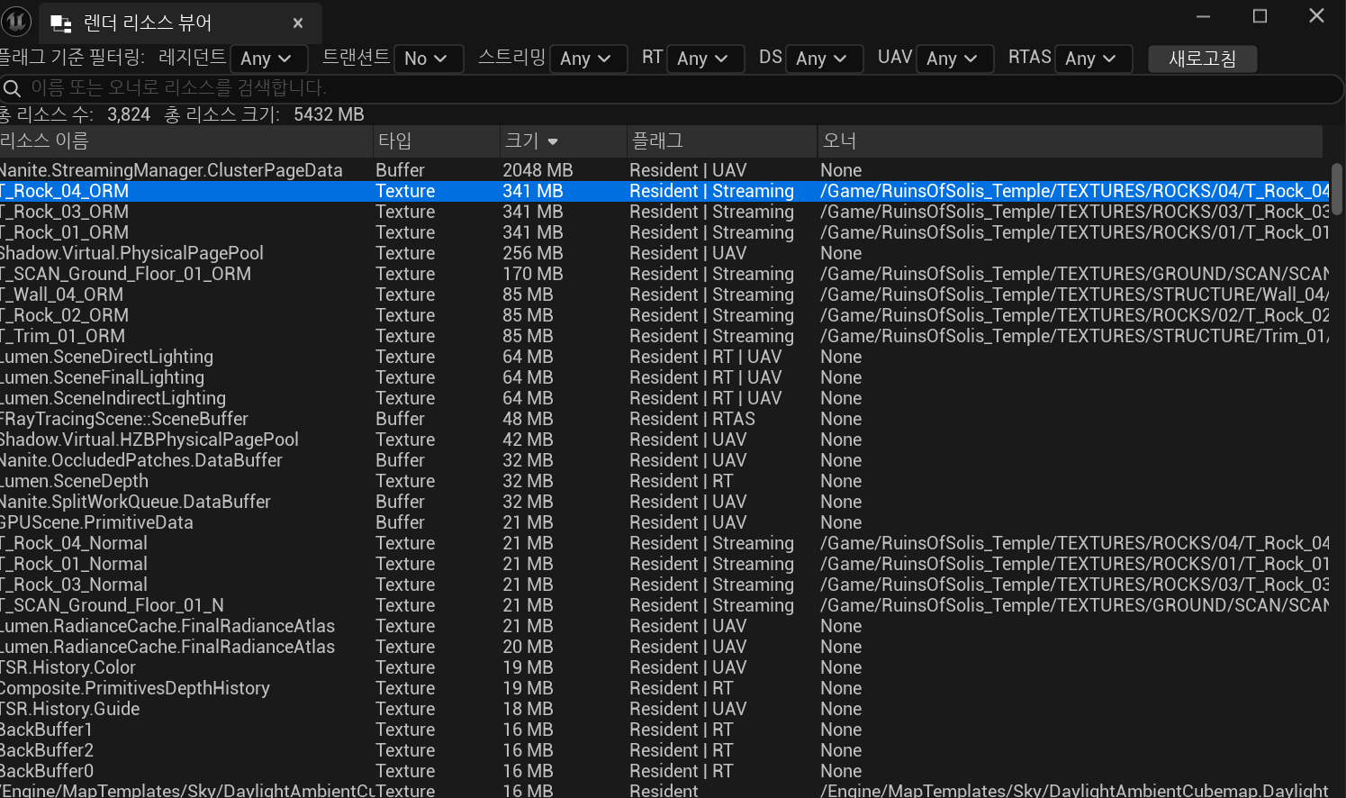Image resolution: width=1346 pixels, height=798 pixels.
Task: Select Nanite.SplitWorkQueue.DataBuffer row
Action: point(664,502)
